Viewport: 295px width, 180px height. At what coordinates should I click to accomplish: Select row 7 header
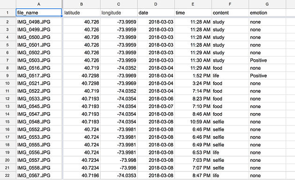click(x=7, y=60)
